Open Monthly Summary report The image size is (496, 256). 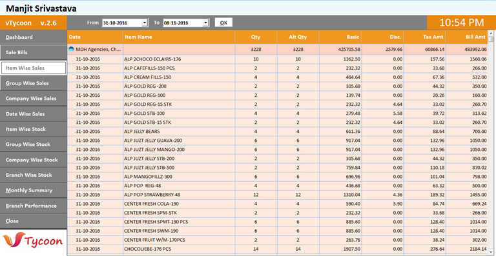tap(33, 190)
